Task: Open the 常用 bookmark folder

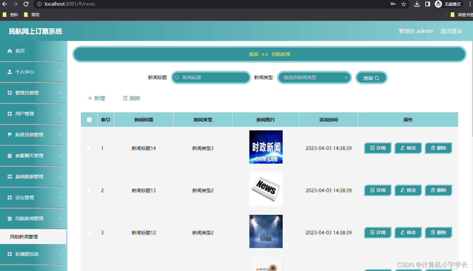Action: click(x=32, y=15)
